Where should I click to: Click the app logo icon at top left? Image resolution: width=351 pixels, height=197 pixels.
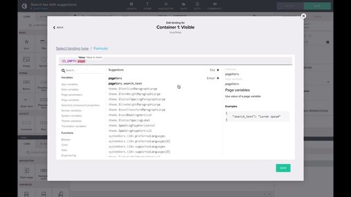[x=24, y=6]
